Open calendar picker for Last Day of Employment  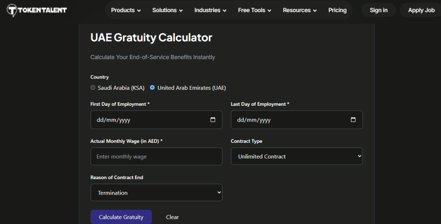click(353, 120)
